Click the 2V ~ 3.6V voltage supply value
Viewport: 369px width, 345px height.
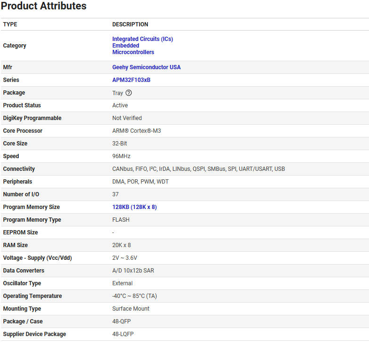point(124,258)
